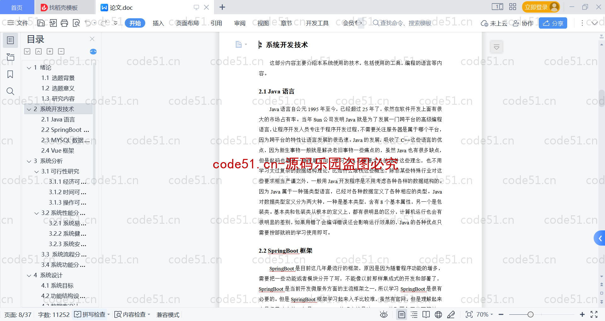Click the collapse pane button right of page

pyautogui.click(x=497, y=47)
